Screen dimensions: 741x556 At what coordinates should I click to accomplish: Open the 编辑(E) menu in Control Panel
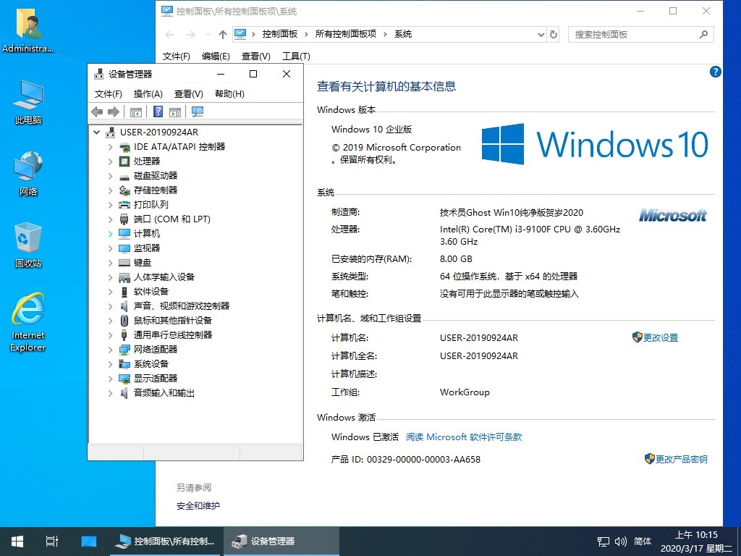coord(216,56)
